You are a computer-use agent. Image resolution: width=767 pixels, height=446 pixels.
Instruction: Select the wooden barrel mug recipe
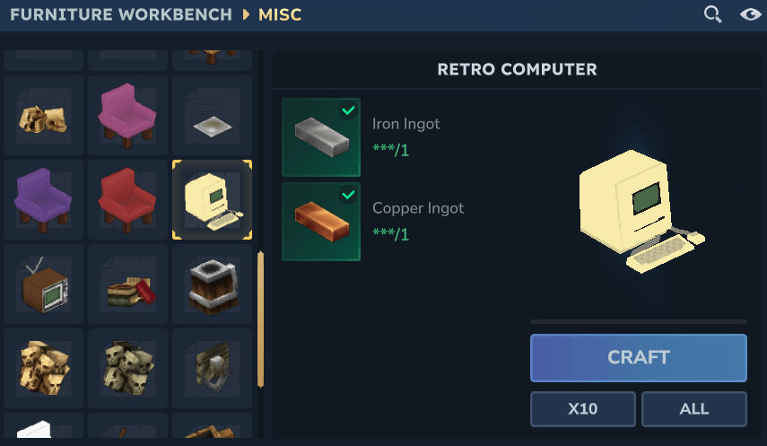[x=213, y=284]
